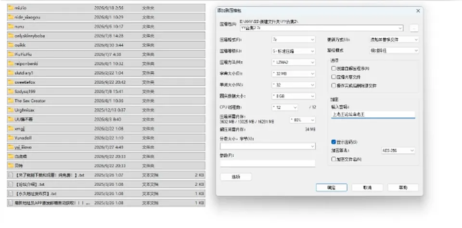Click into the 参数 parameters field
This screenshot has width=462, height=228.
[268, 164]
